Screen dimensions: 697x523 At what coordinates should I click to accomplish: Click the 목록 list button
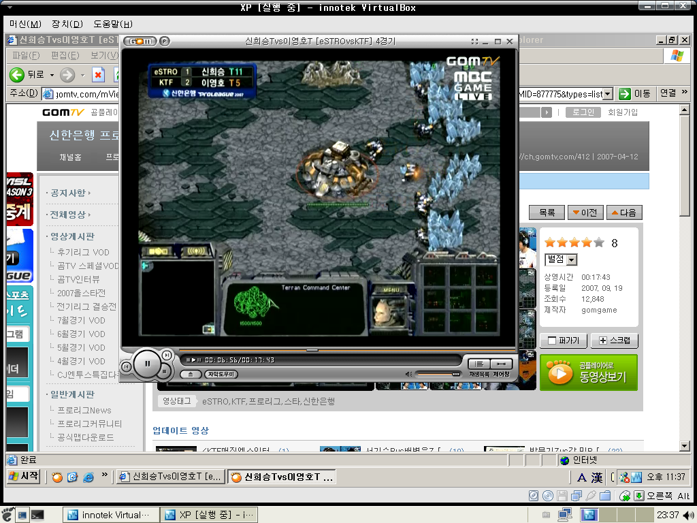547,212
